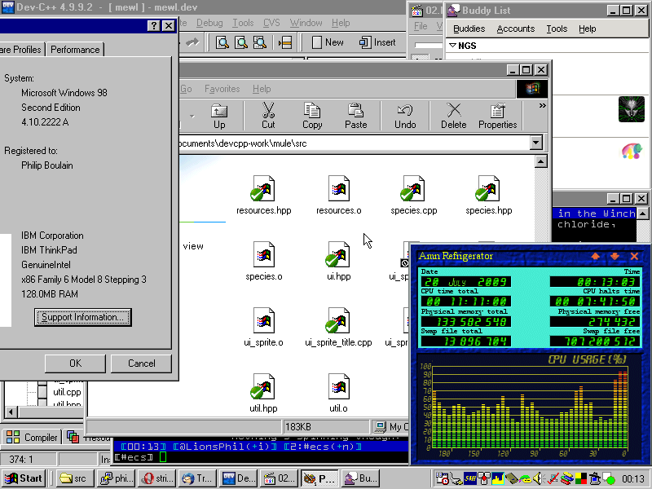Screen dimensions: 652x489
Task: Click OK in System Properties dialog
Action: 75,363
